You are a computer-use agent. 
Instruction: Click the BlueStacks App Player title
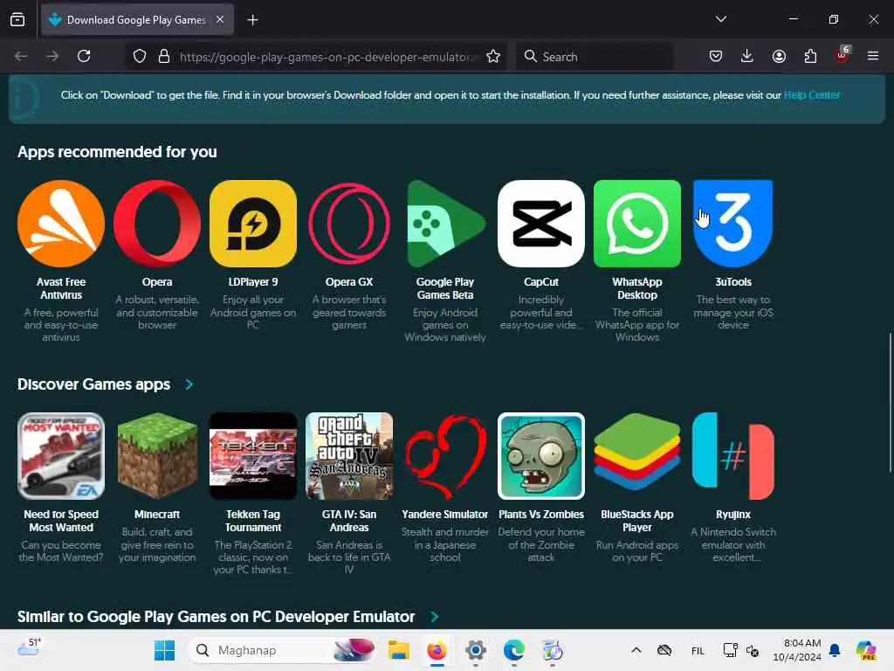[x=636, y=521]
